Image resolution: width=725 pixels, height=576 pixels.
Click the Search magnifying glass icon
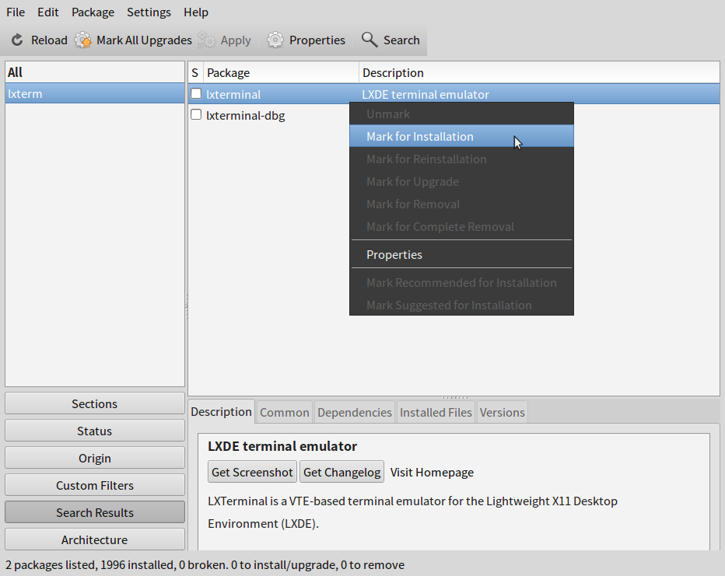point(370,40)
